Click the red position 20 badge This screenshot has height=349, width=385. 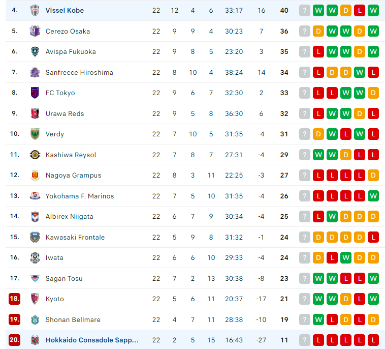coord(15,340)
